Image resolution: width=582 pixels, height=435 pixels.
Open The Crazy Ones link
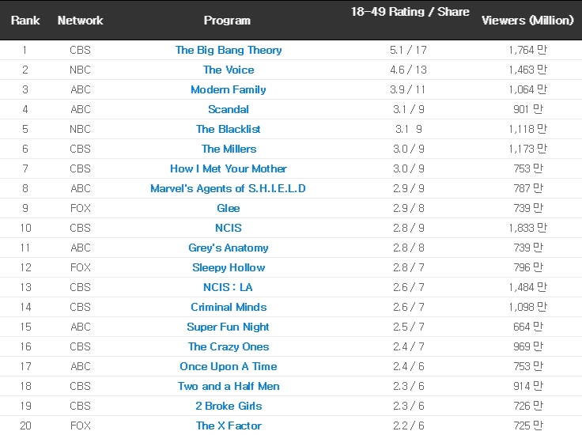(x=229, y=346)
